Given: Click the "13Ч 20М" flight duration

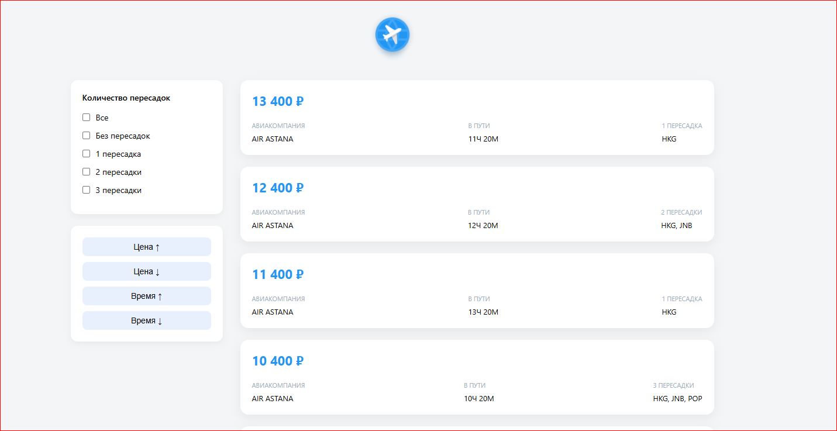Looking at the screenshot, I should [x=483, y=312].
